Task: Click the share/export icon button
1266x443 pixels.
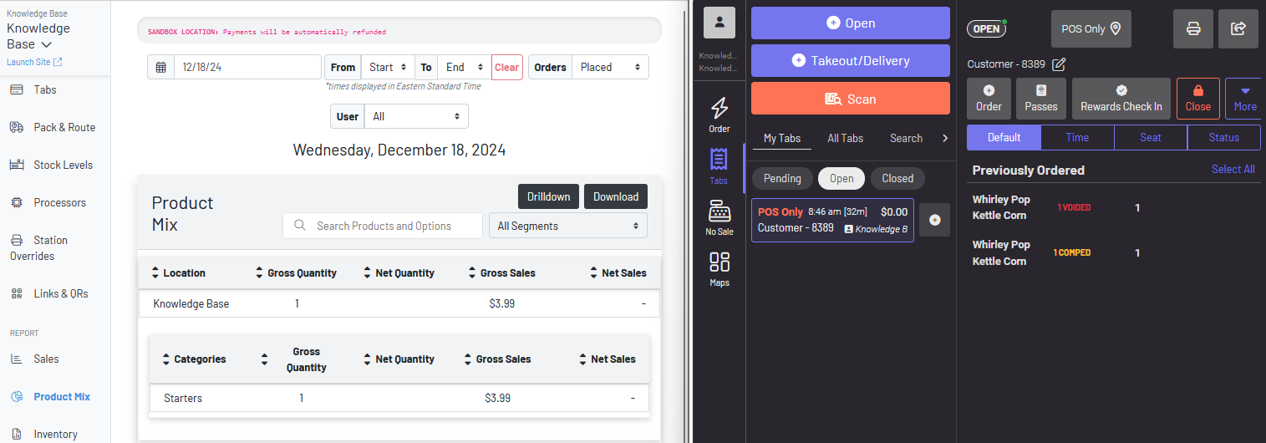Action: tap(1238, 28)
